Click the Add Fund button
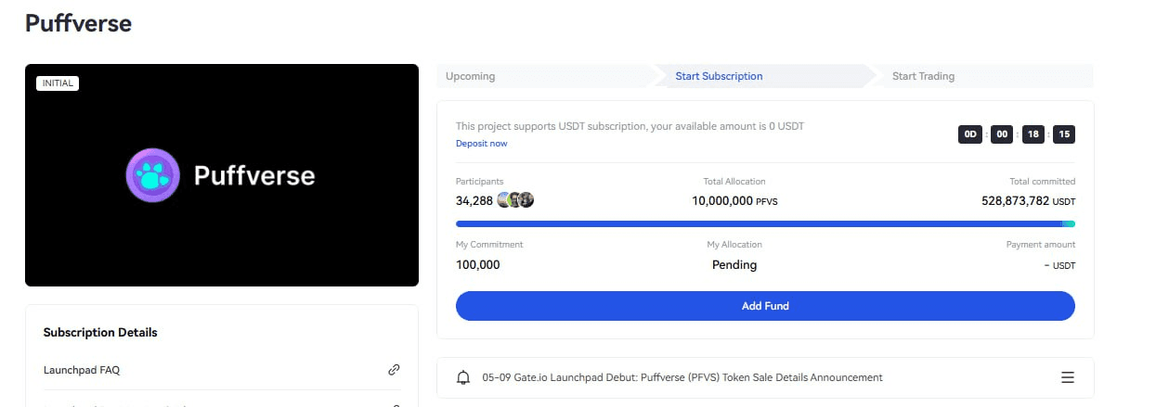Viewport: 1156px width, 407px height. tap(765, 306)
